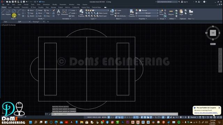The image size is (223, 125).
Task: Open the Dimension menu
Action: pyautogui.click(x=46, y=5)
